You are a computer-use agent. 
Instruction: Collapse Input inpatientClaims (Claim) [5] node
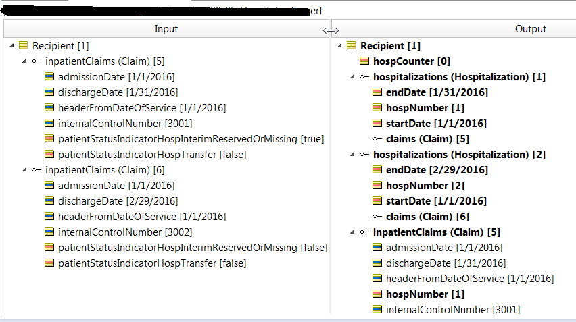pyautogui.click(x=24, y=61)
